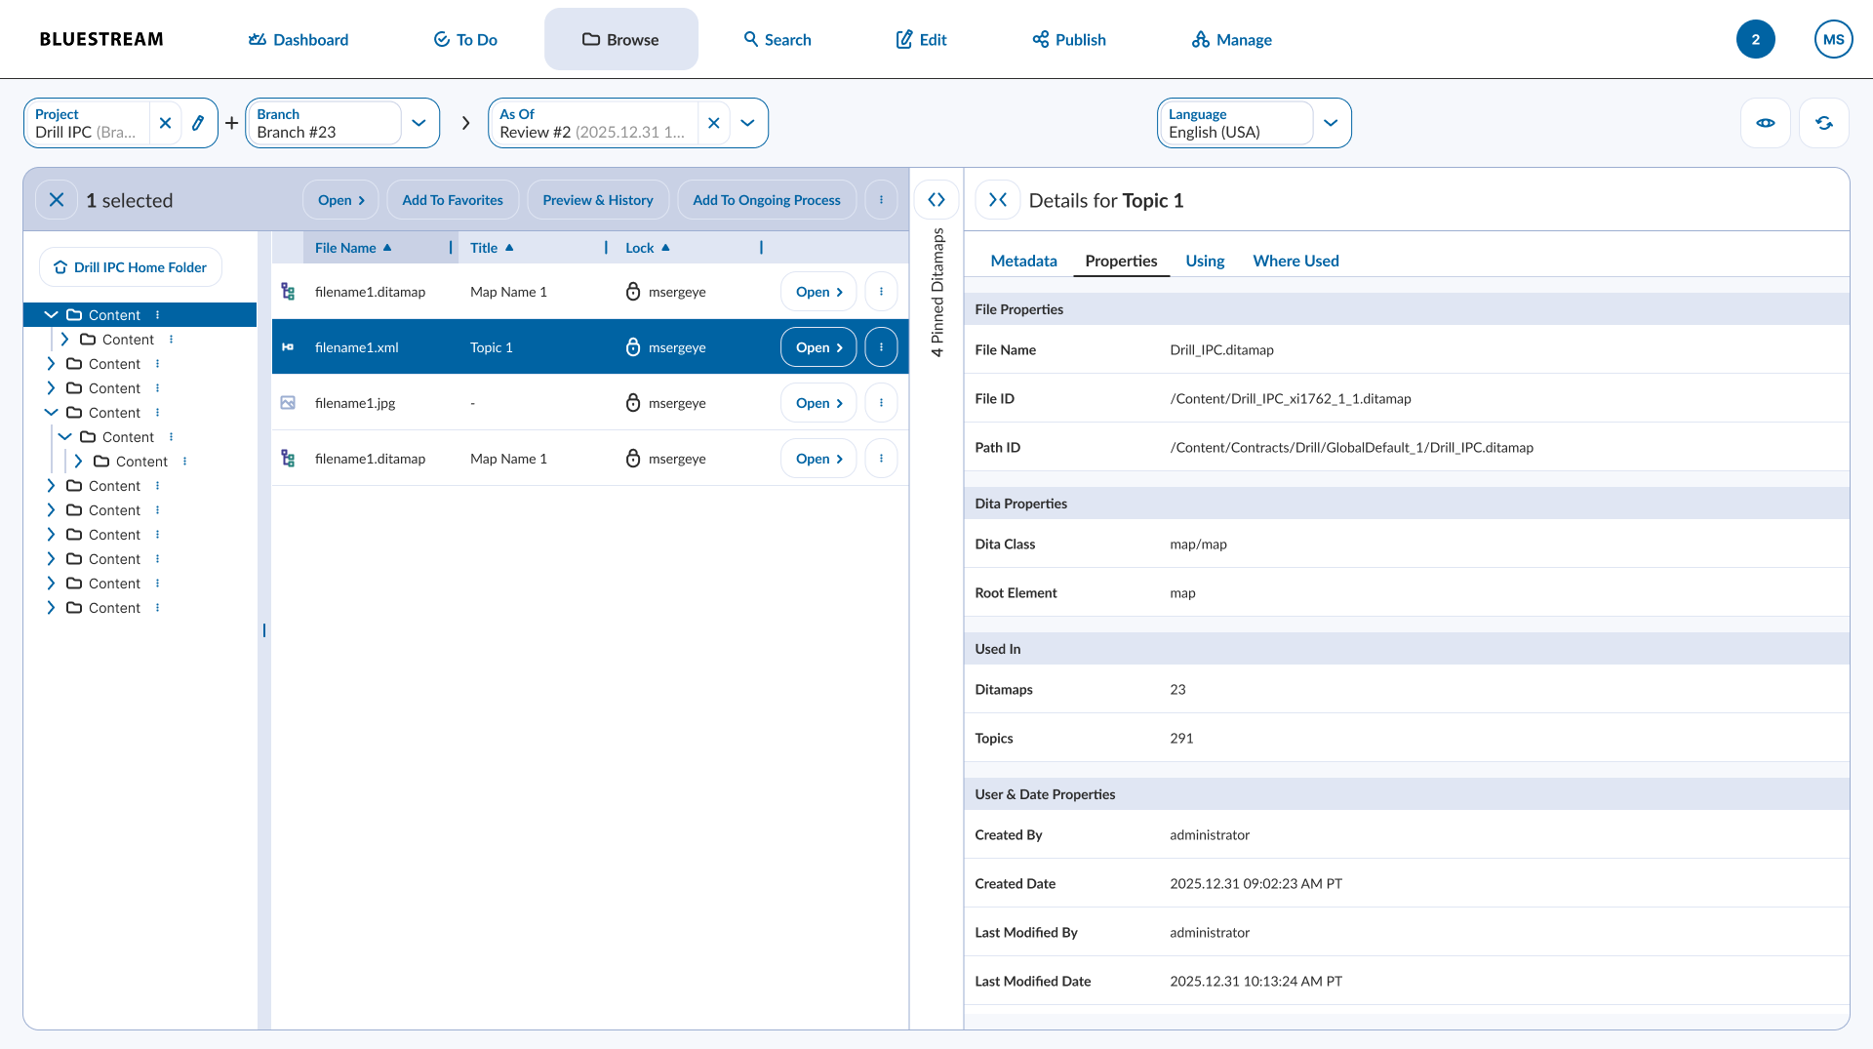Click lock icon in filename1.jpg row

pyautogui.click(x=633, y=403)
